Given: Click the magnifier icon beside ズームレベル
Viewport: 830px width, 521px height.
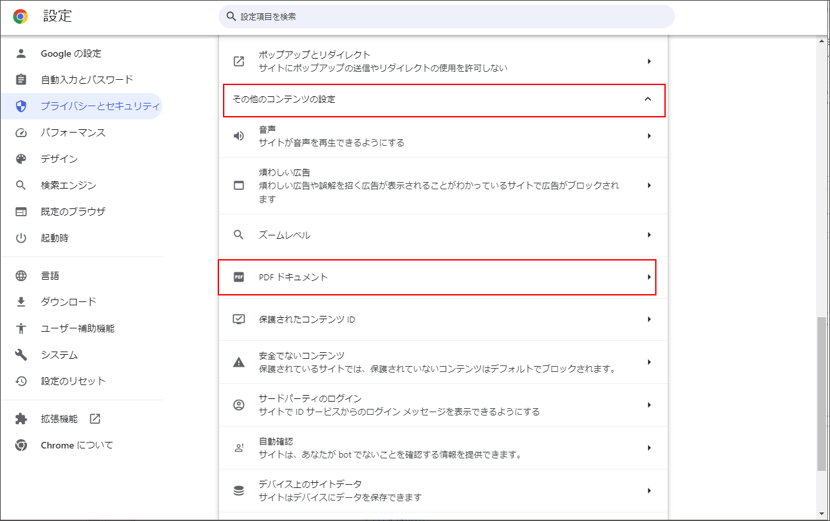Looking at the screenshot, I should pyautogui.click(x=239, y=235).
